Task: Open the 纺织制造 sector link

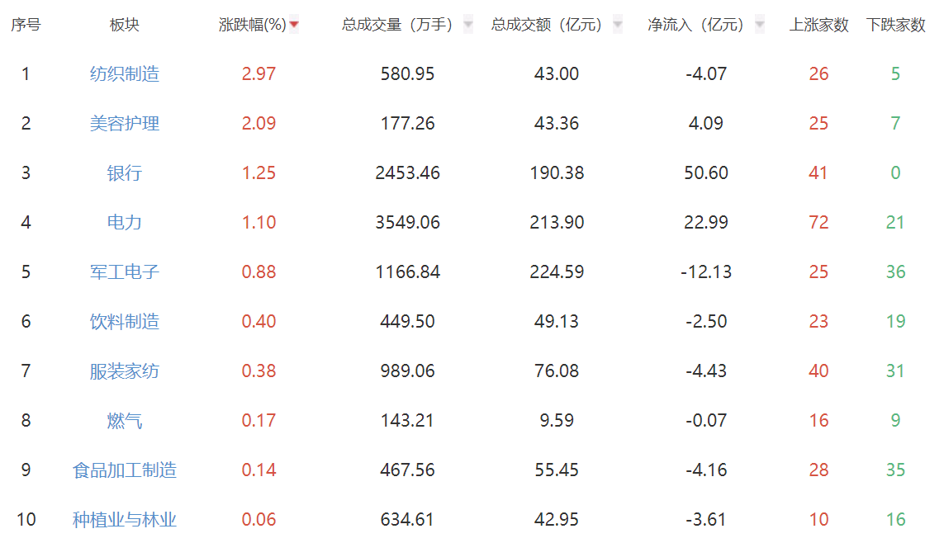Action: click(125, 74)
